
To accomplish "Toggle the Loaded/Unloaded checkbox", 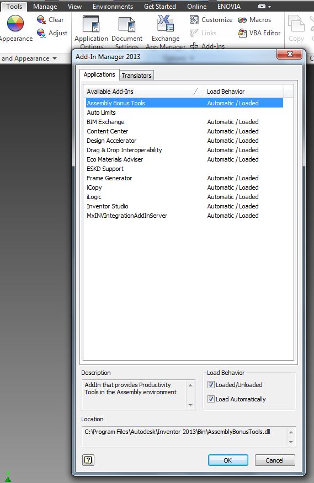I will pyautogui.click(x=211, y=384).
